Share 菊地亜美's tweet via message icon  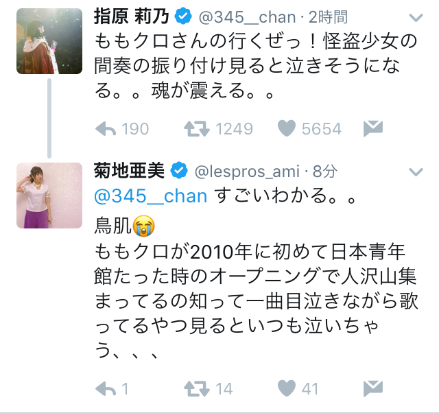tap(373, 388)
